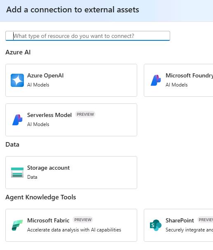Click the Agent Knowledge Tools heading
Screen dimensions: 213x250
coord(41,197)
